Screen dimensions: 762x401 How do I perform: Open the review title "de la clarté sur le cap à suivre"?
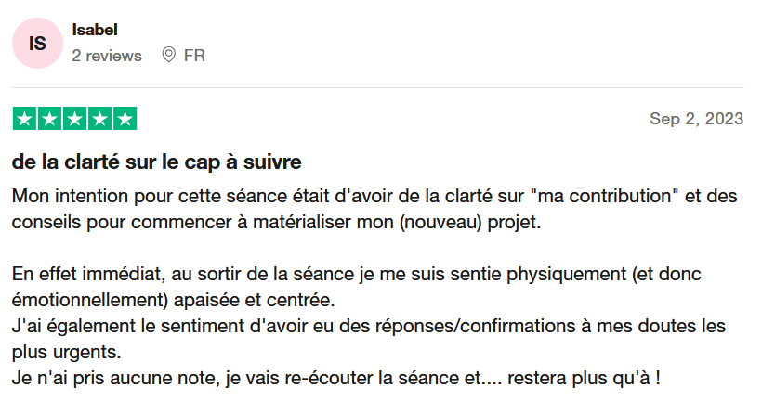click(157, 162)
